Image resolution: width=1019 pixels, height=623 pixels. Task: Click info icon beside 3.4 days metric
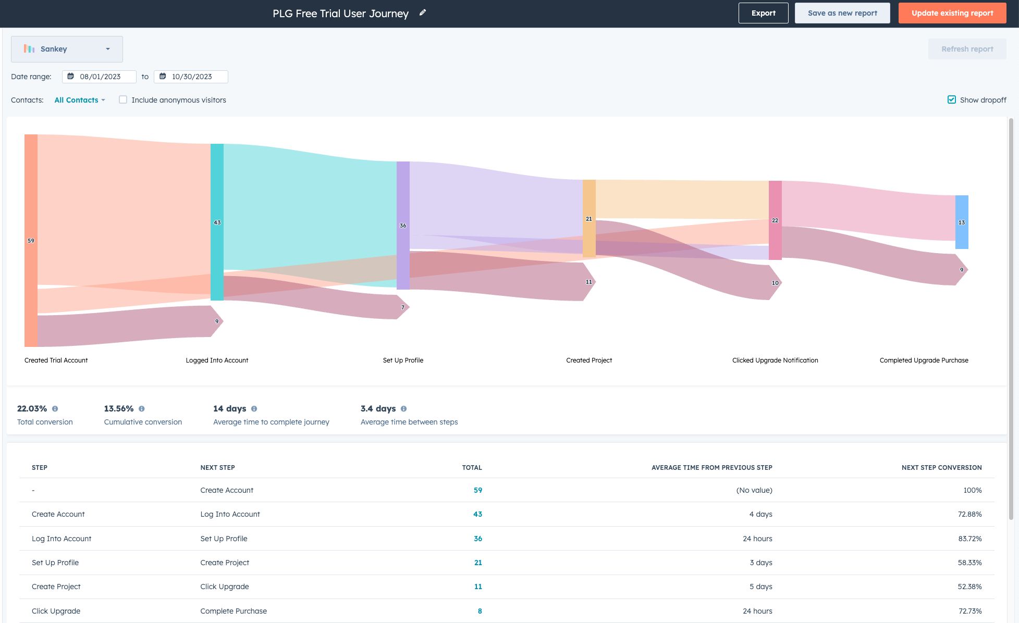pos(404,409)
